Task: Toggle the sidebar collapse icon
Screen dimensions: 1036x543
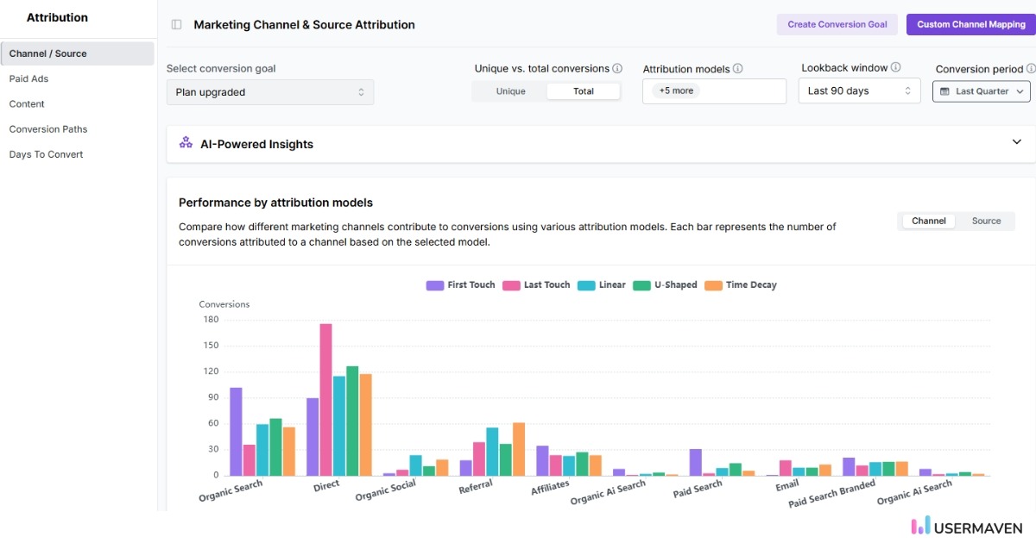Action: (176, 25)
